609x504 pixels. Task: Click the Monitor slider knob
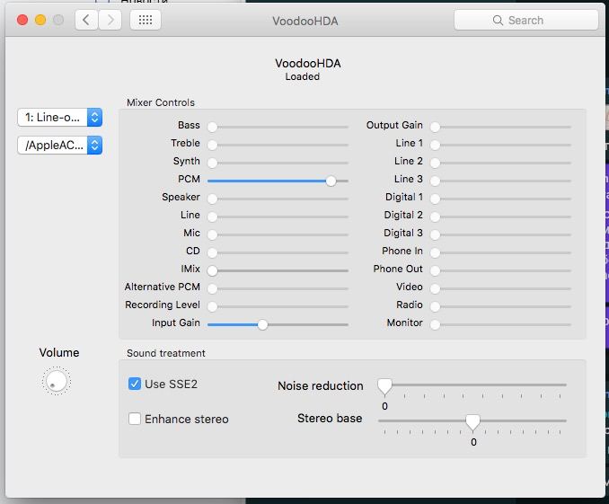point(435,325)
